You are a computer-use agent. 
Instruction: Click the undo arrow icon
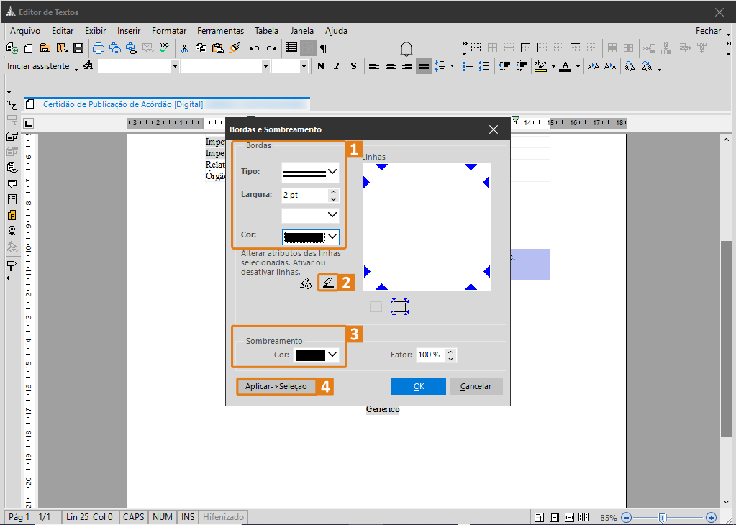click(x=255, y=48)
